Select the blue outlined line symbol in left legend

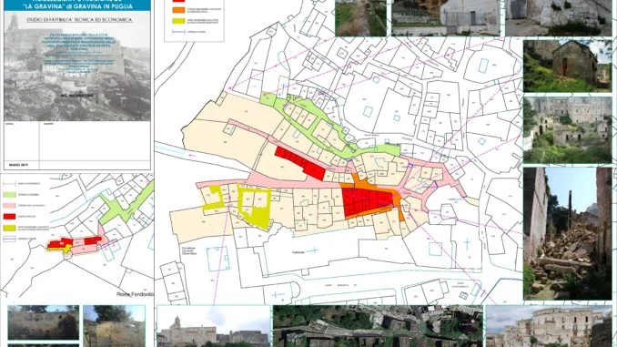click(9, 239)
